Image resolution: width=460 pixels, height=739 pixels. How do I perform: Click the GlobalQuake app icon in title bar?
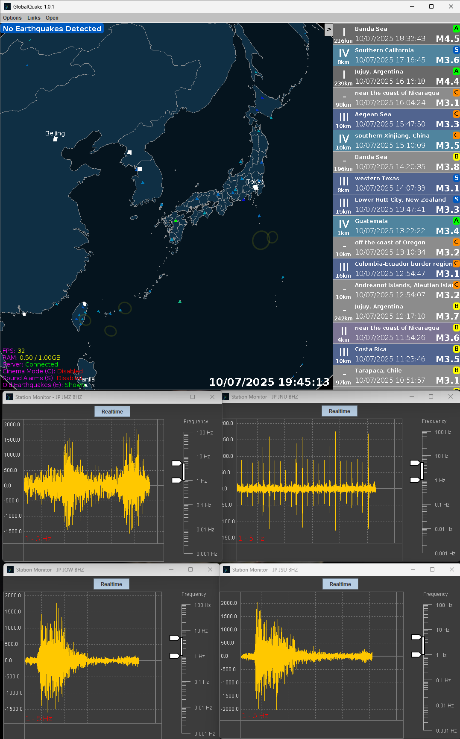pos(7,6)
